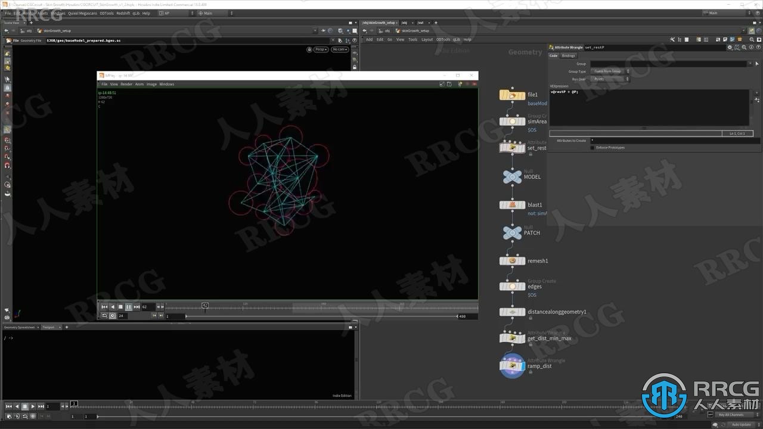Open the MPlay Image menu

click(x=151, y=84)
